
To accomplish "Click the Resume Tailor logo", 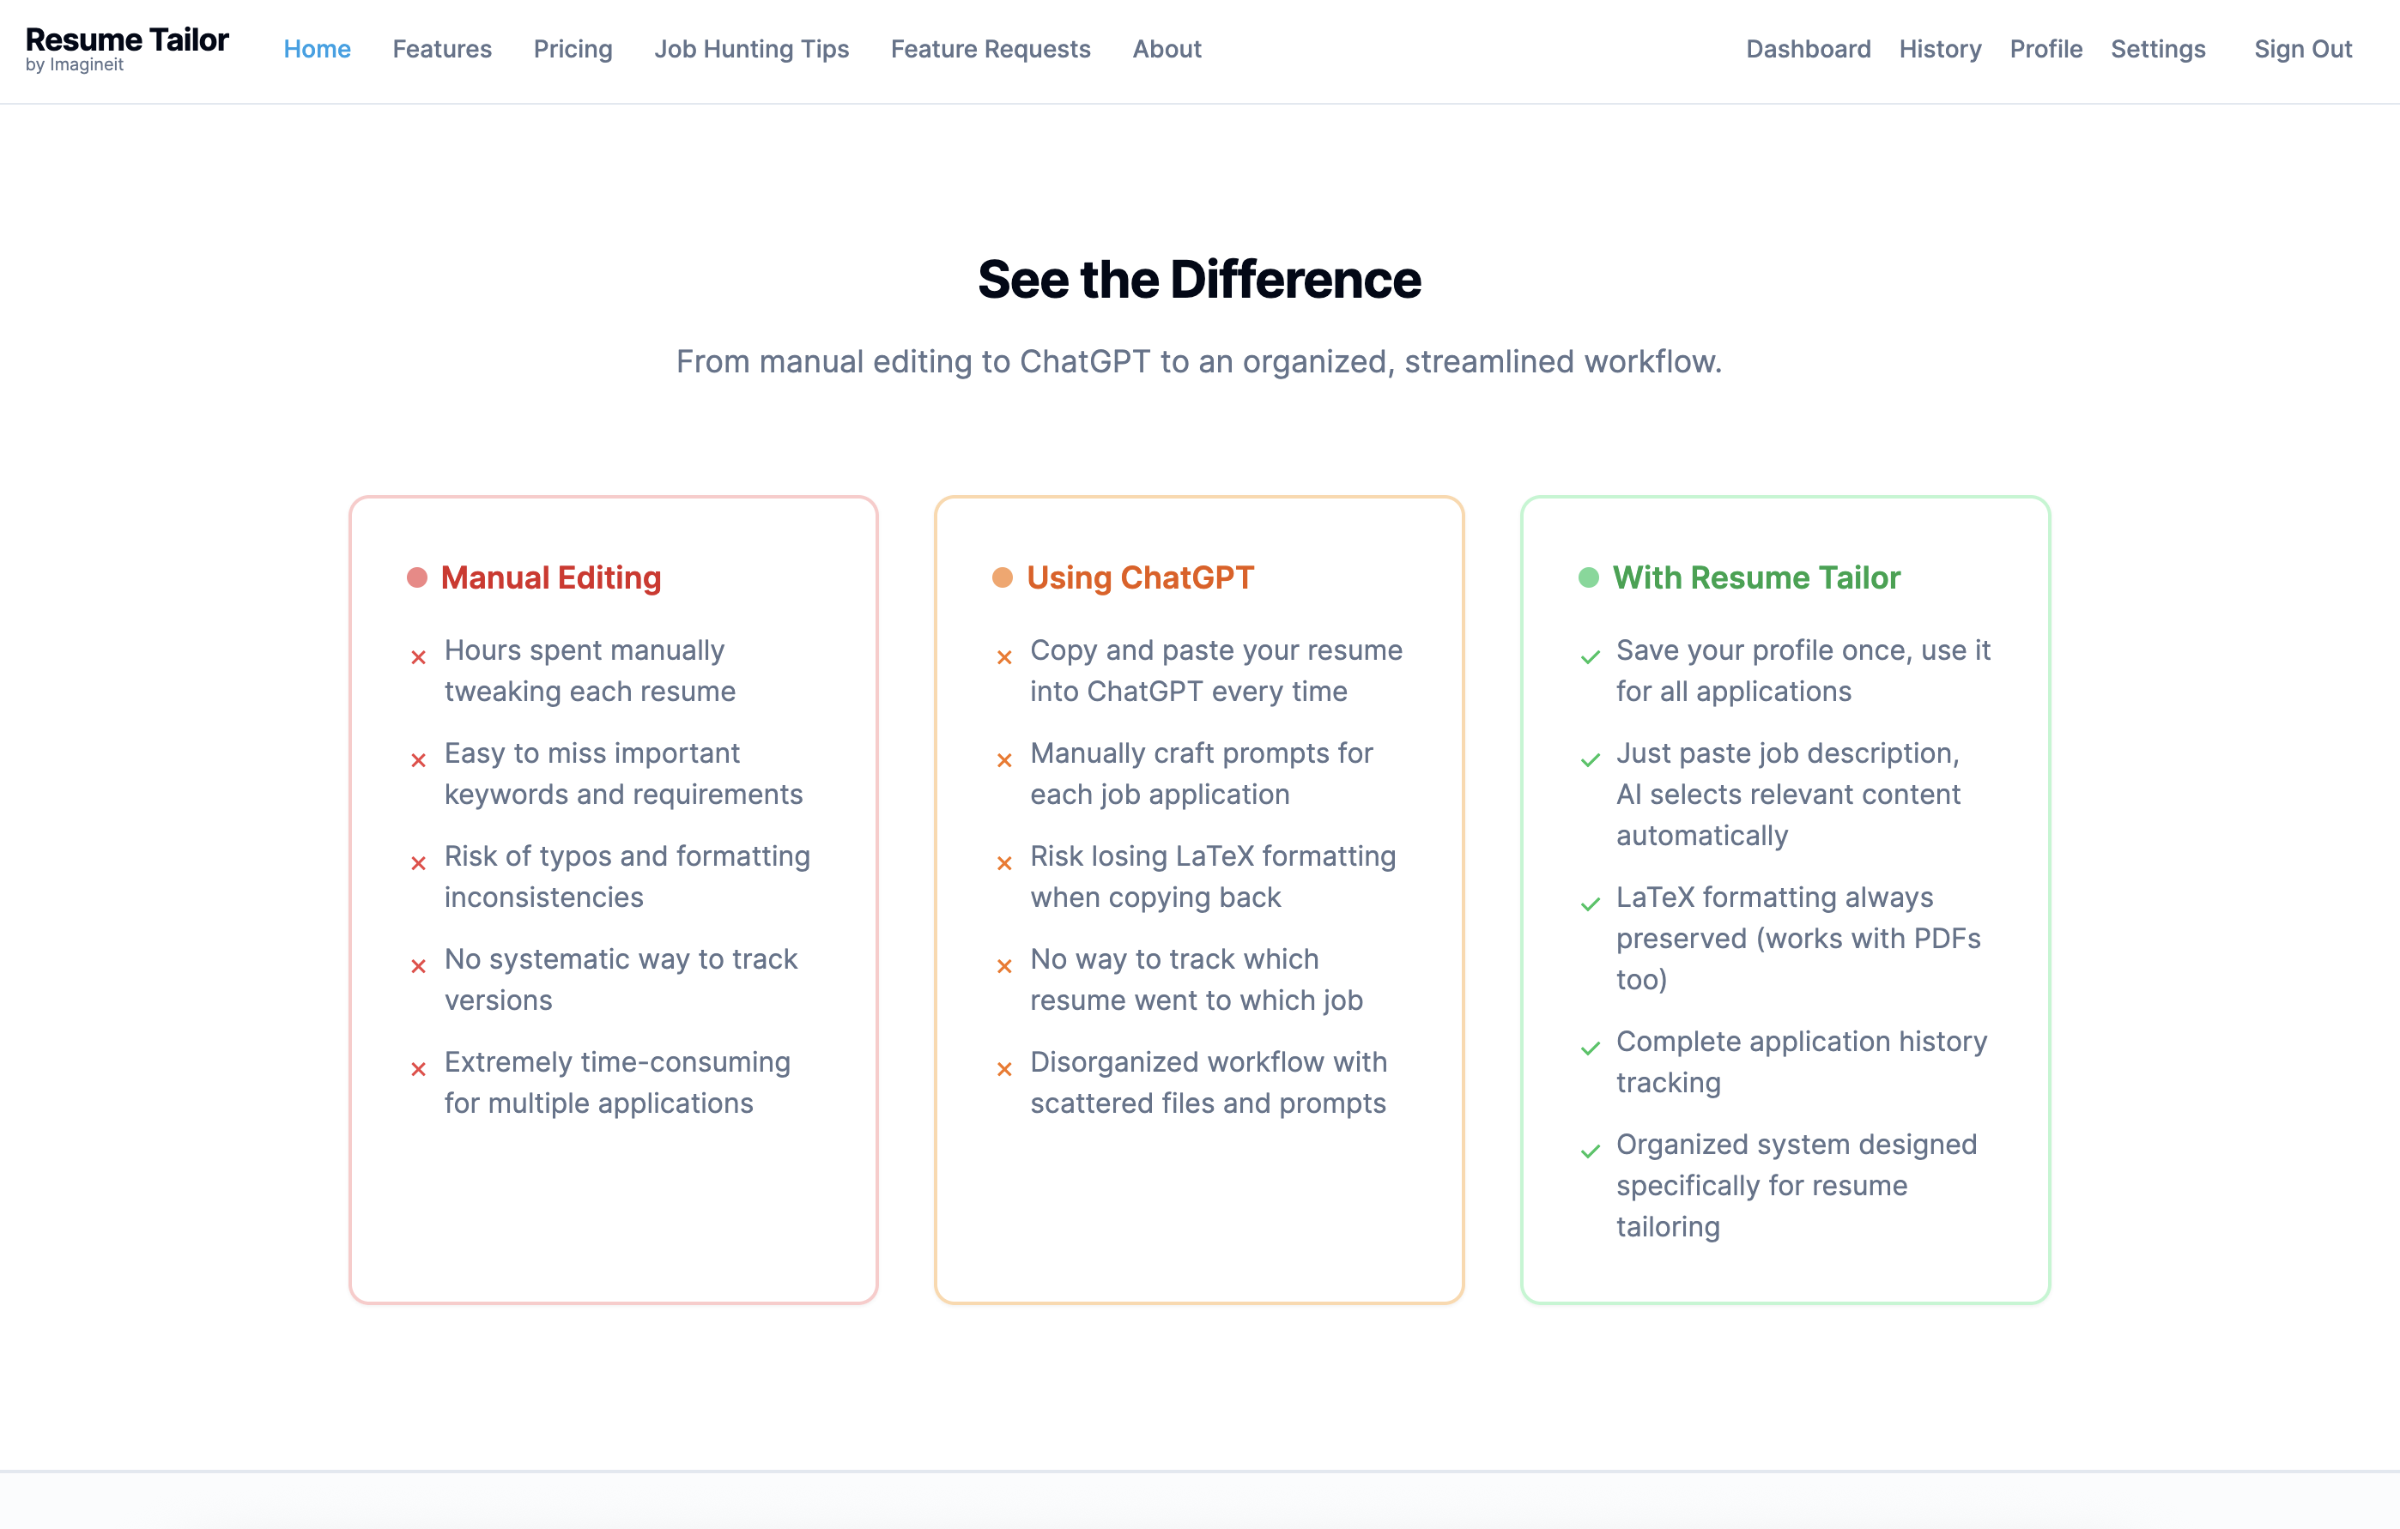I will (x=126, y=45).
